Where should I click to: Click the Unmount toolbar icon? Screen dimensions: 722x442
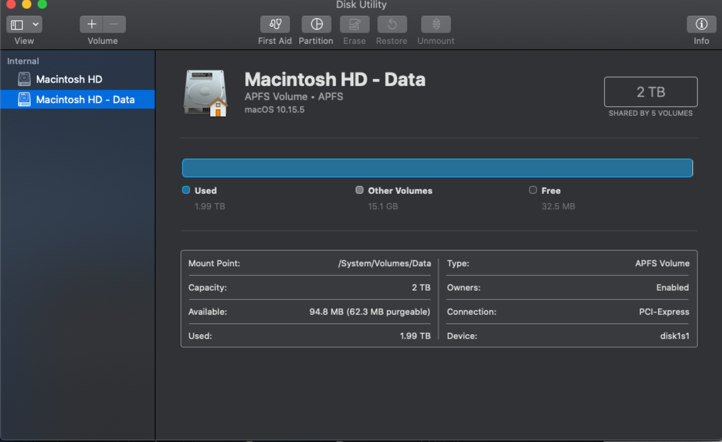point(436,24)
